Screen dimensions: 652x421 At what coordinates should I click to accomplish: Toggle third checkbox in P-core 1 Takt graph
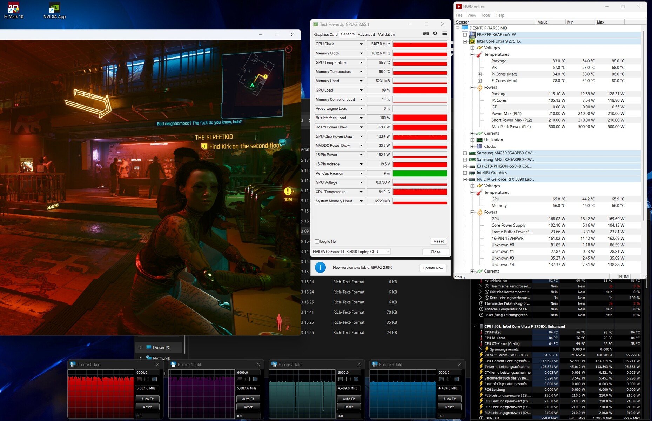[x=255, y=379]
